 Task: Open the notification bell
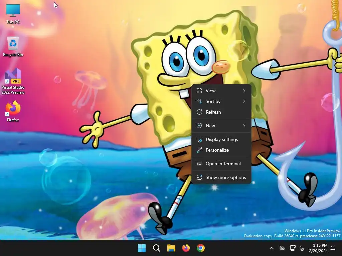pyautogui.click(x=333, y=248)
